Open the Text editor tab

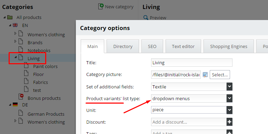coord(183,46)
